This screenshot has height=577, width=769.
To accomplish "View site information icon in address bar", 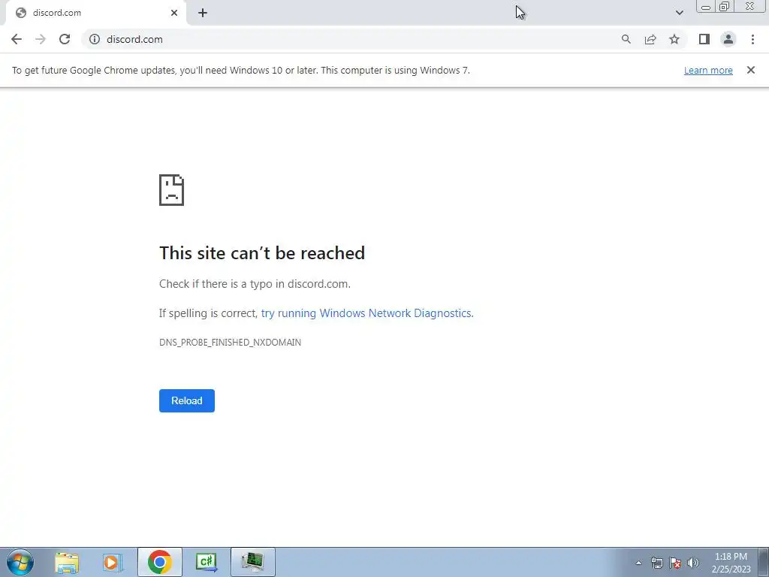I will tap(95, 39).
